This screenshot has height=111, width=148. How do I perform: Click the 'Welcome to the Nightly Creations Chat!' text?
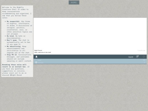coord(13,8)
